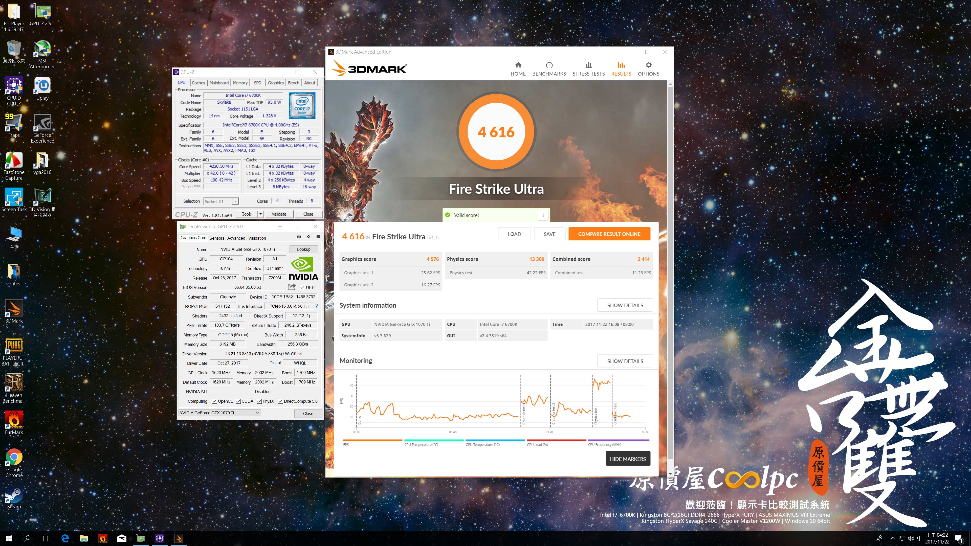Open SPD tab in CPU-Z

pyautogui.click(x=257, y=83)
